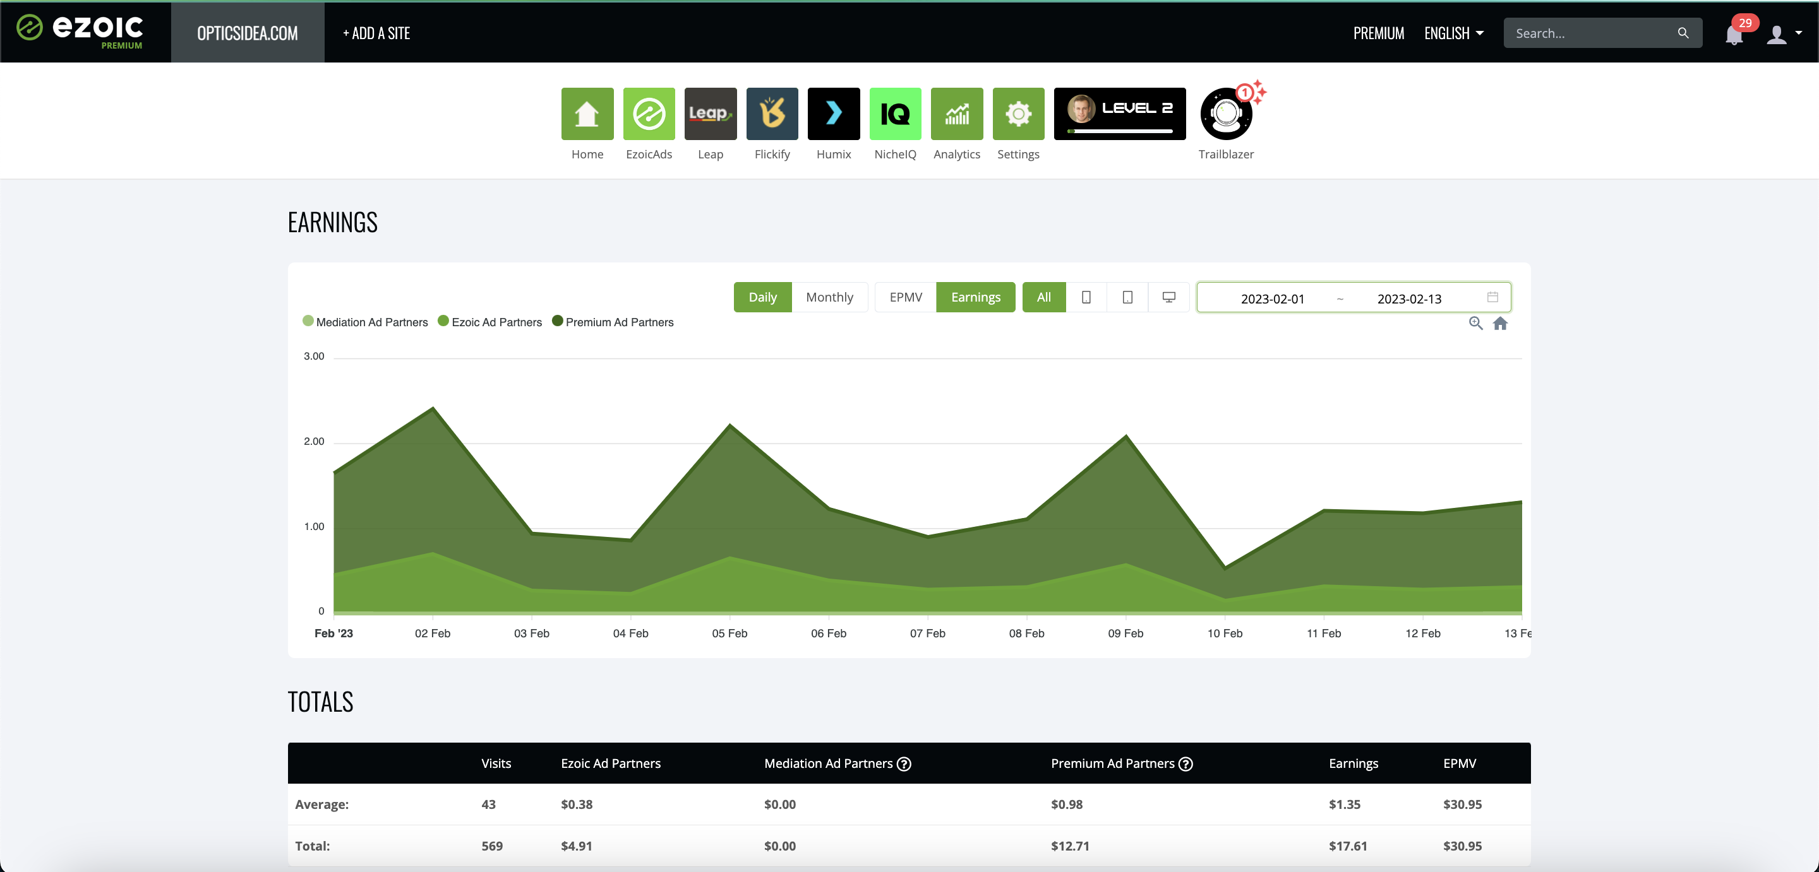The height and width of the screenshot is (872, 1819).
Task: Click the Total Premium value $12.71
Action: pyautogui.click(x=1070, y=845)
